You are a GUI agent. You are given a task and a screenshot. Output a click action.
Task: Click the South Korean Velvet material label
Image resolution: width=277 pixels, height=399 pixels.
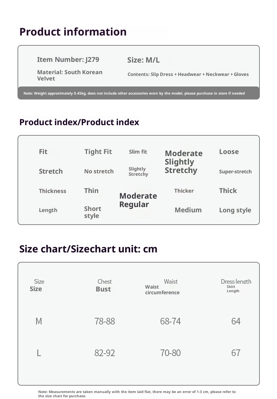(70, 75)
